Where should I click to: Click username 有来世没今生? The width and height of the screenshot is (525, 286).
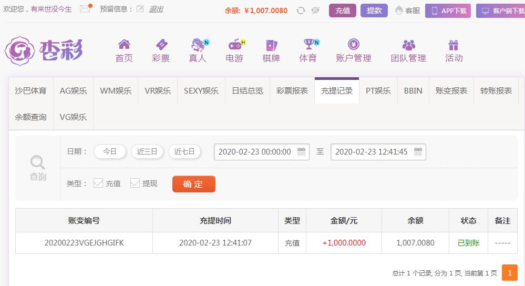pyautogui.click(x=51, y=9)
